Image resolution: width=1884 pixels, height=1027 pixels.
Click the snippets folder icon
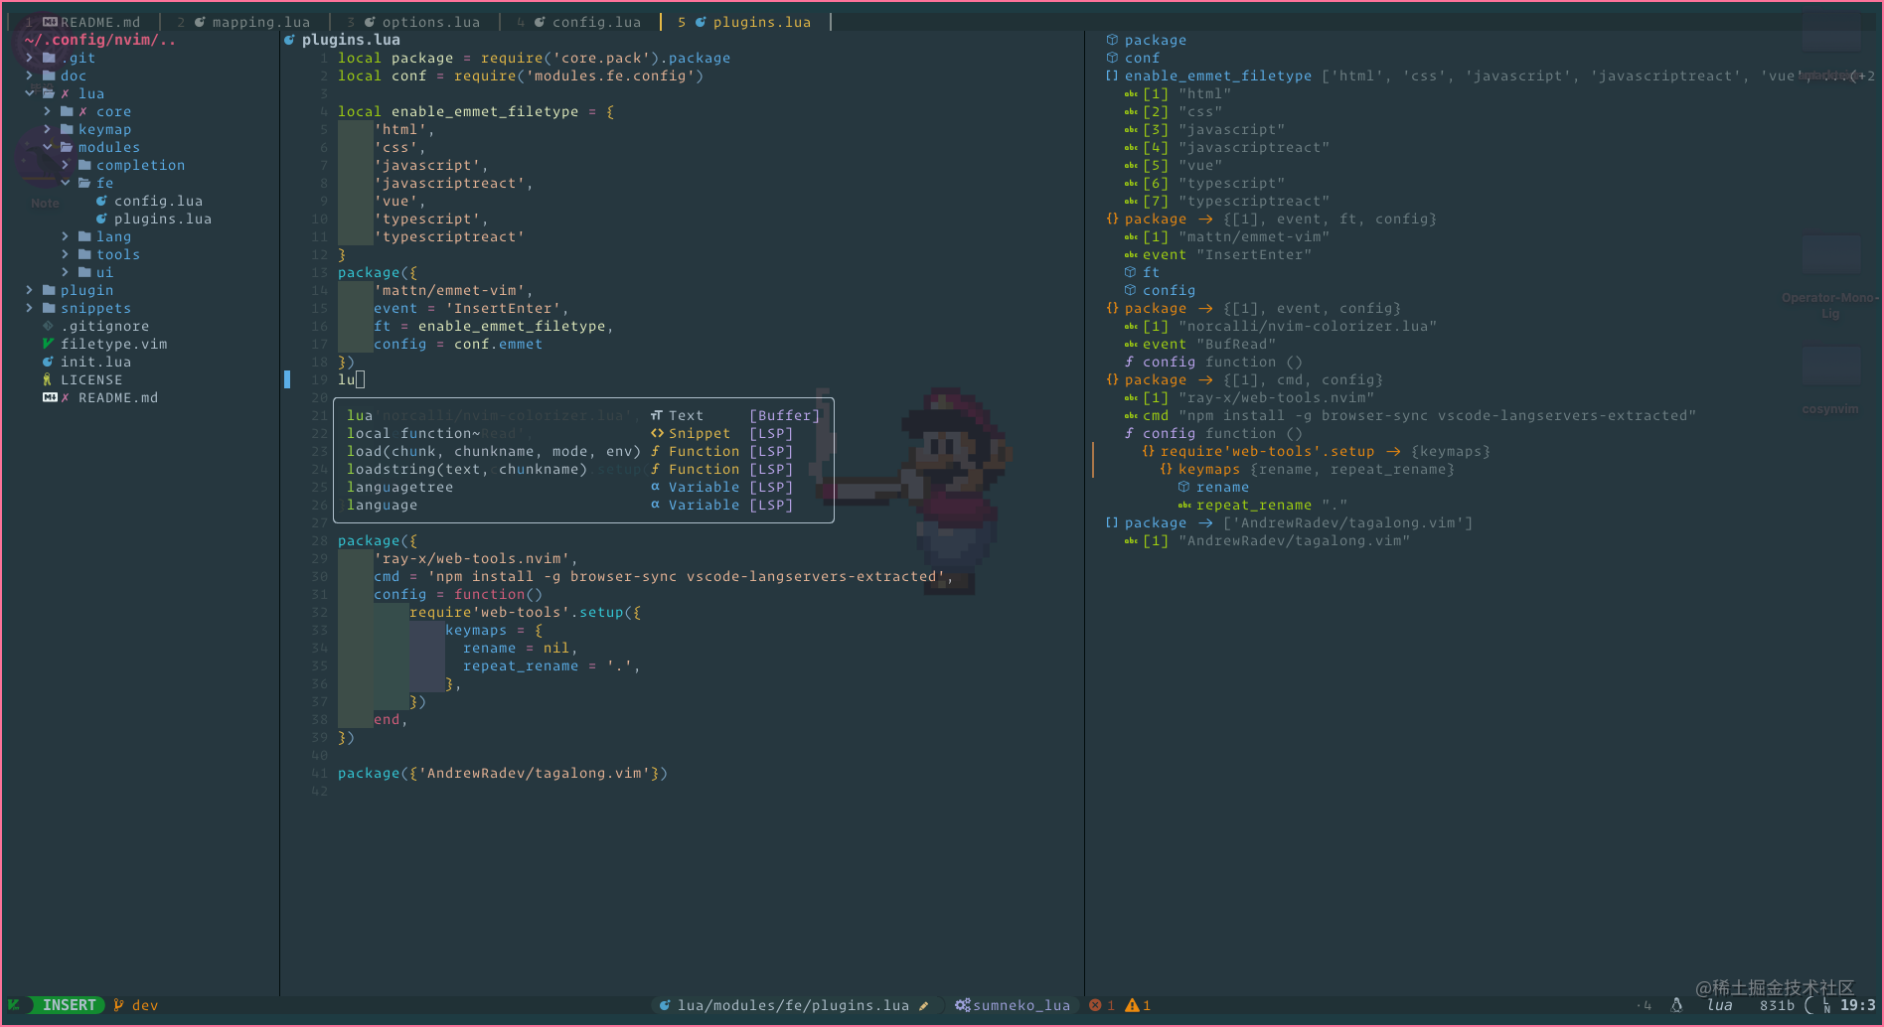point(49,308)
